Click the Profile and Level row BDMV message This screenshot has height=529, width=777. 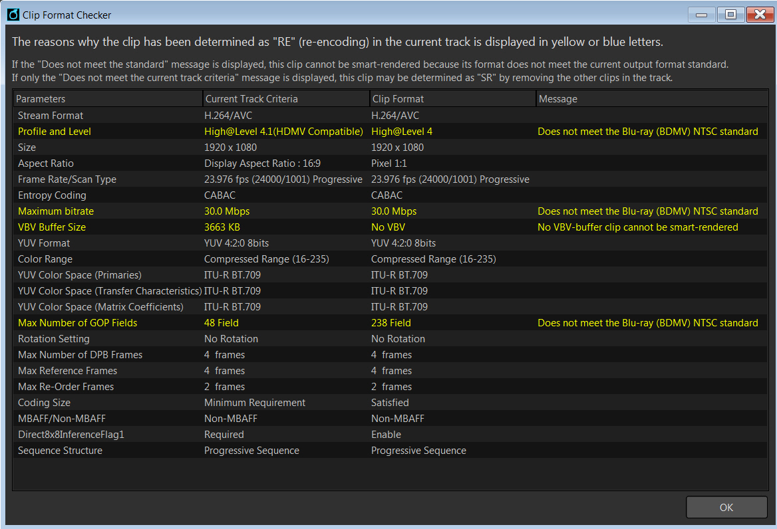(x=648, y=132)
